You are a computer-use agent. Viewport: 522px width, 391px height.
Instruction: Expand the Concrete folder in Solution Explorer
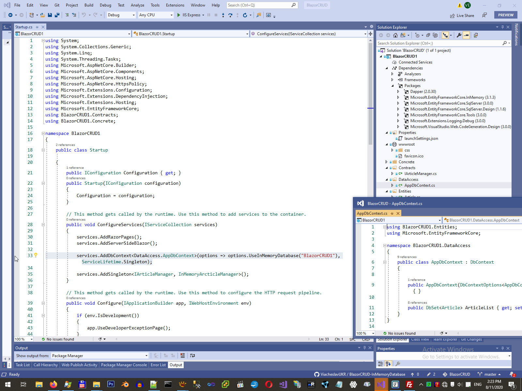point(387,162)
